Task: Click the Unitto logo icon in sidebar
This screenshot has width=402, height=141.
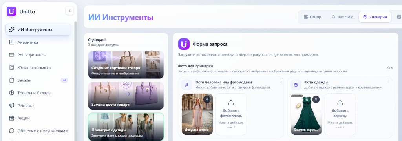Action: (x=11, y=11)
